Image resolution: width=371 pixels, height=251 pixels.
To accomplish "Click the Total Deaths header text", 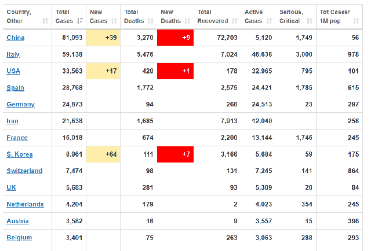I will click(x=134, y=17).
